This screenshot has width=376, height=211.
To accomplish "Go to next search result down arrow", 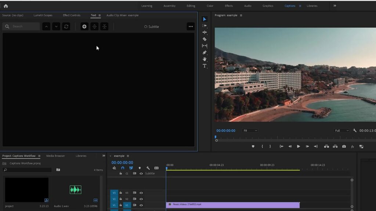I will (56, 26).
